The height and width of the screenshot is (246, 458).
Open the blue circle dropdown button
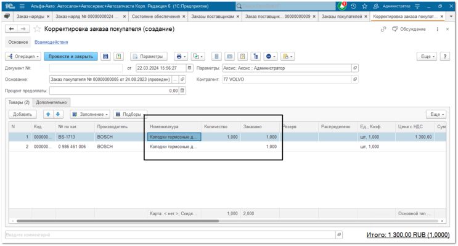click(x=271, y=56)
